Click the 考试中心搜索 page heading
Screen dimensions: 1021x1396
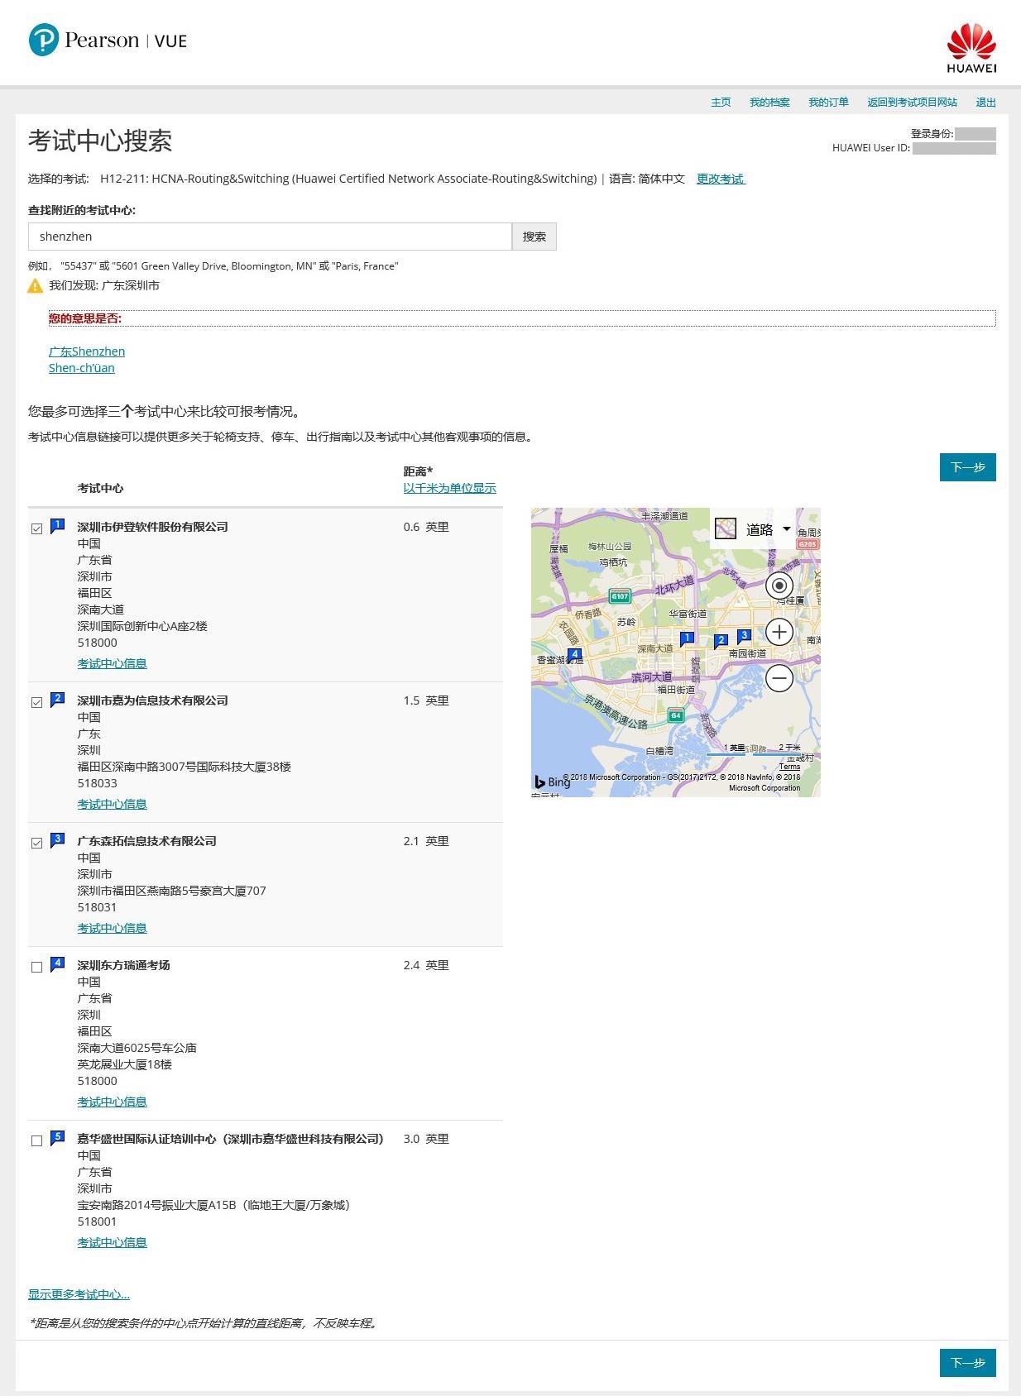click(100, 141)
